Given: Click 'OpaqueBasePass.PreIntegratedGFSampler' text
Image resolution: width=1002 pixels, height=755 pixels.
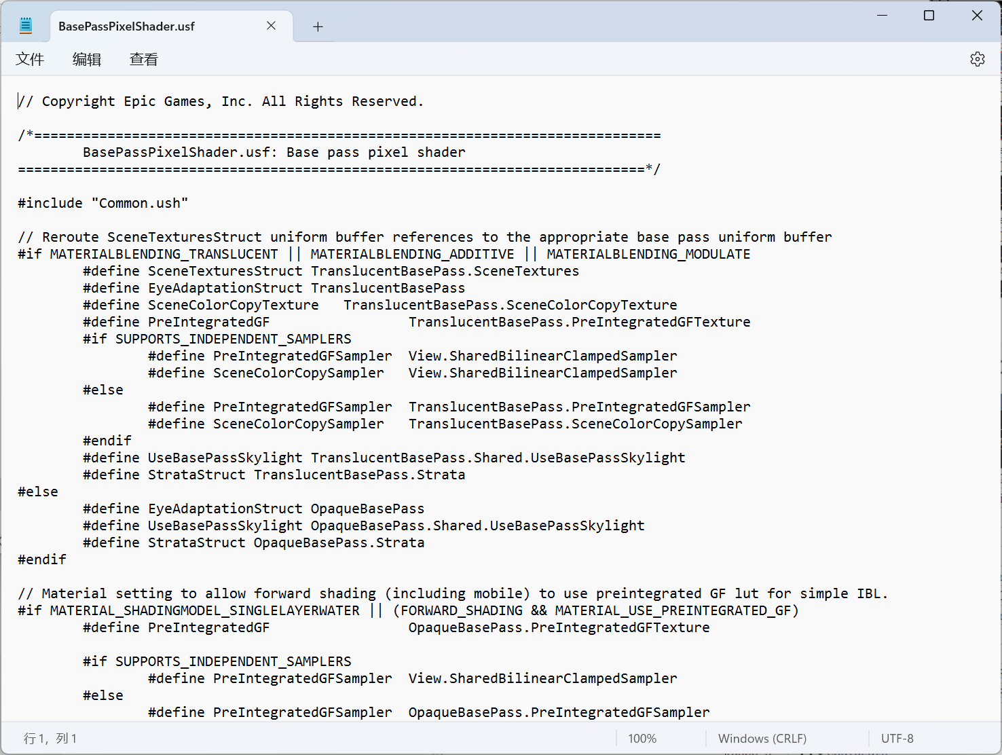Looking at the screenshot, I should click(559, 712).
